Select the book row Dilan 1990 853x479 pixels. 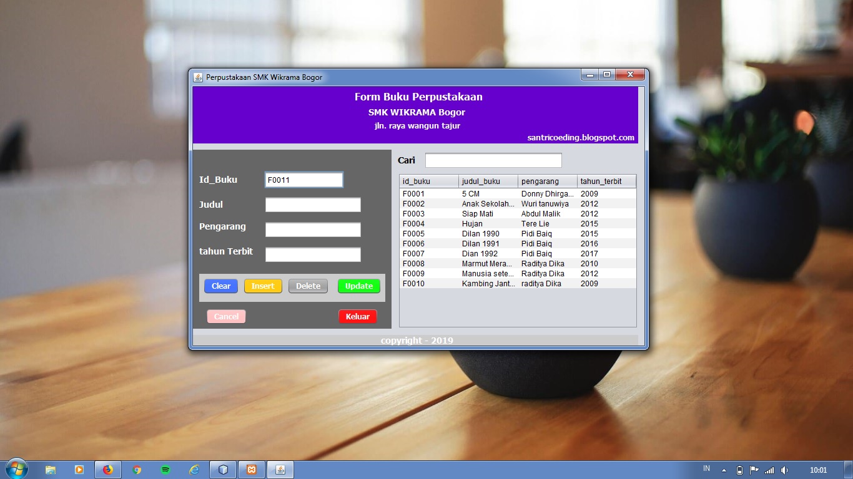click(493, 233)
